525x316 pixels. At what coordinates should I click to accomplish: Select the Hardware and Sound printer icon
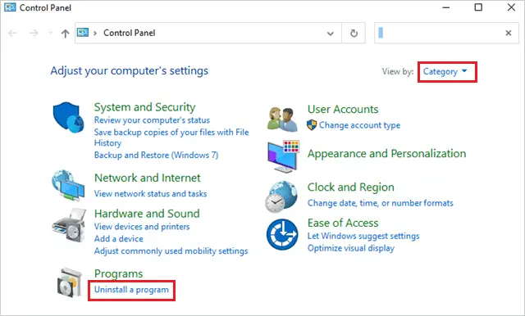pos(69,225)
